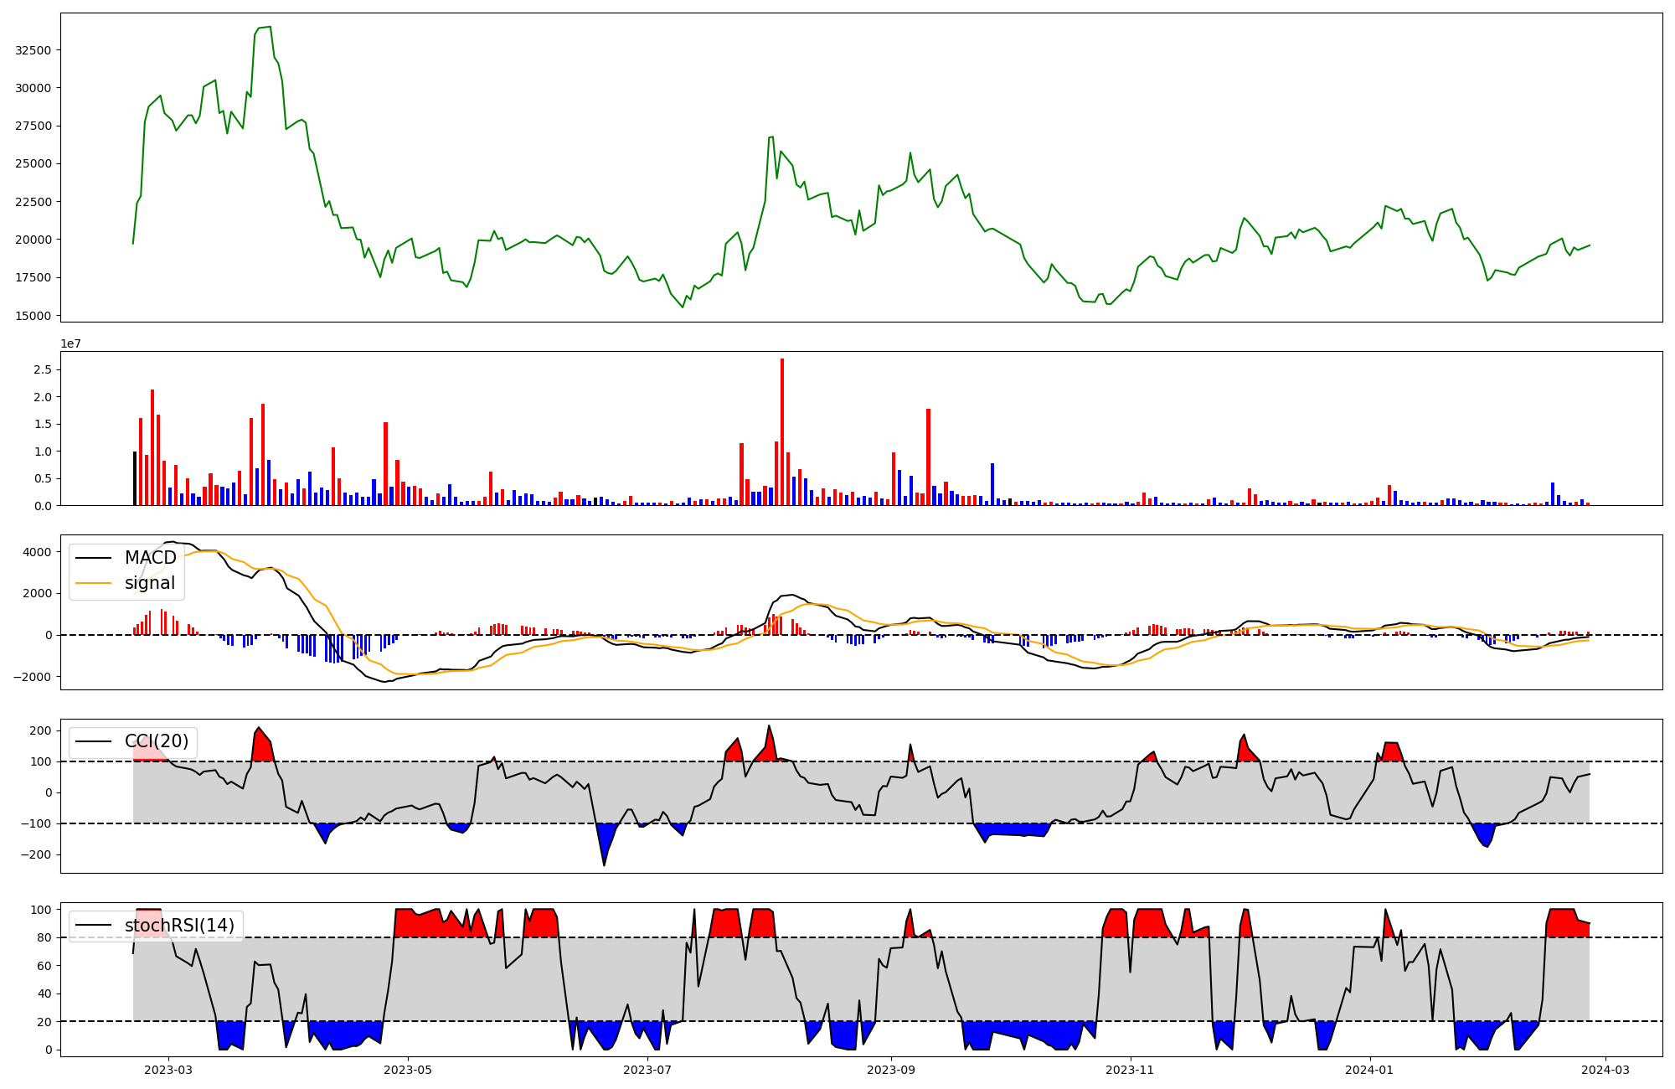Click the 1e7 scale label above volume chart

point(70,343)
